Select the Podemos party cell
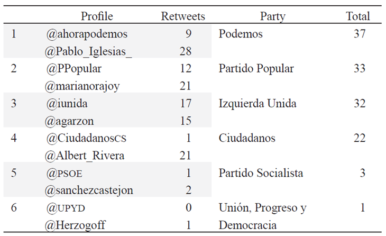The width and height of the screenshot is (386, 236). point(241,35)
